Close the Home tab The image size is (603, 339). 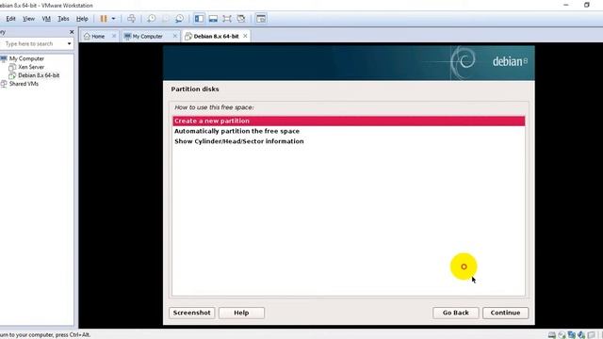114,36
